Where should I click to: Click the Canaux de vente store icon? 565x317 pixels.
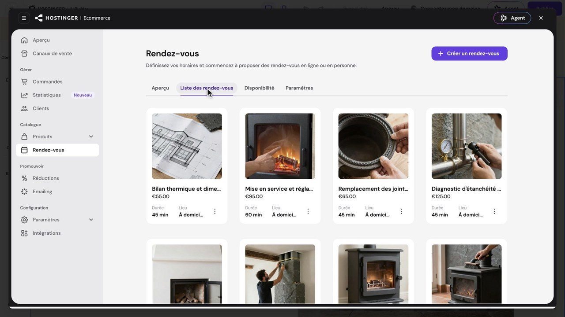point(24,53)
